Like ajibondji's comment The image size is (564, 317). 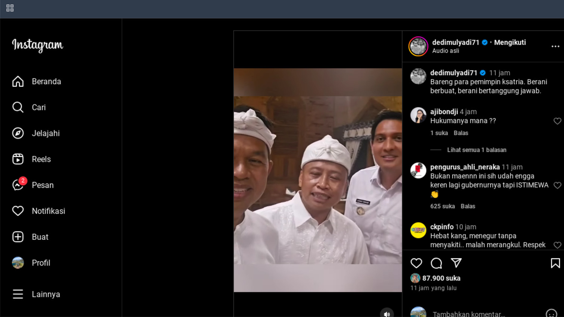click(x=557, y=121)
